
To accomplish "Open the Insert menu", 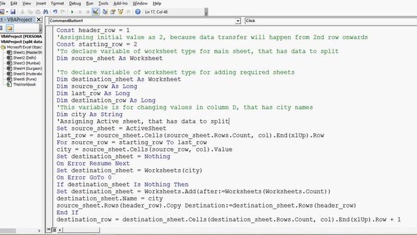I will coord(41,3).
